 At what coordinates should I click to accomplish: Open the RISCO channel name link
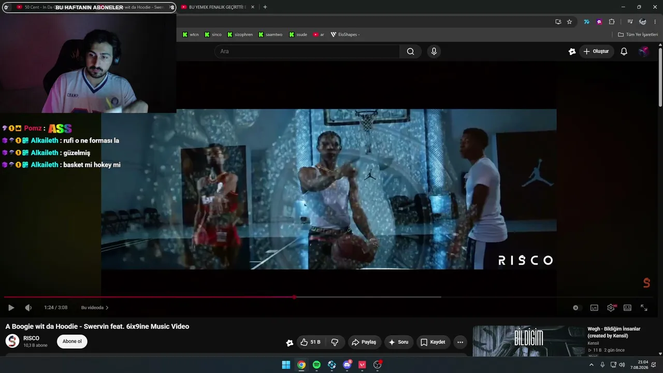[31, 338]
